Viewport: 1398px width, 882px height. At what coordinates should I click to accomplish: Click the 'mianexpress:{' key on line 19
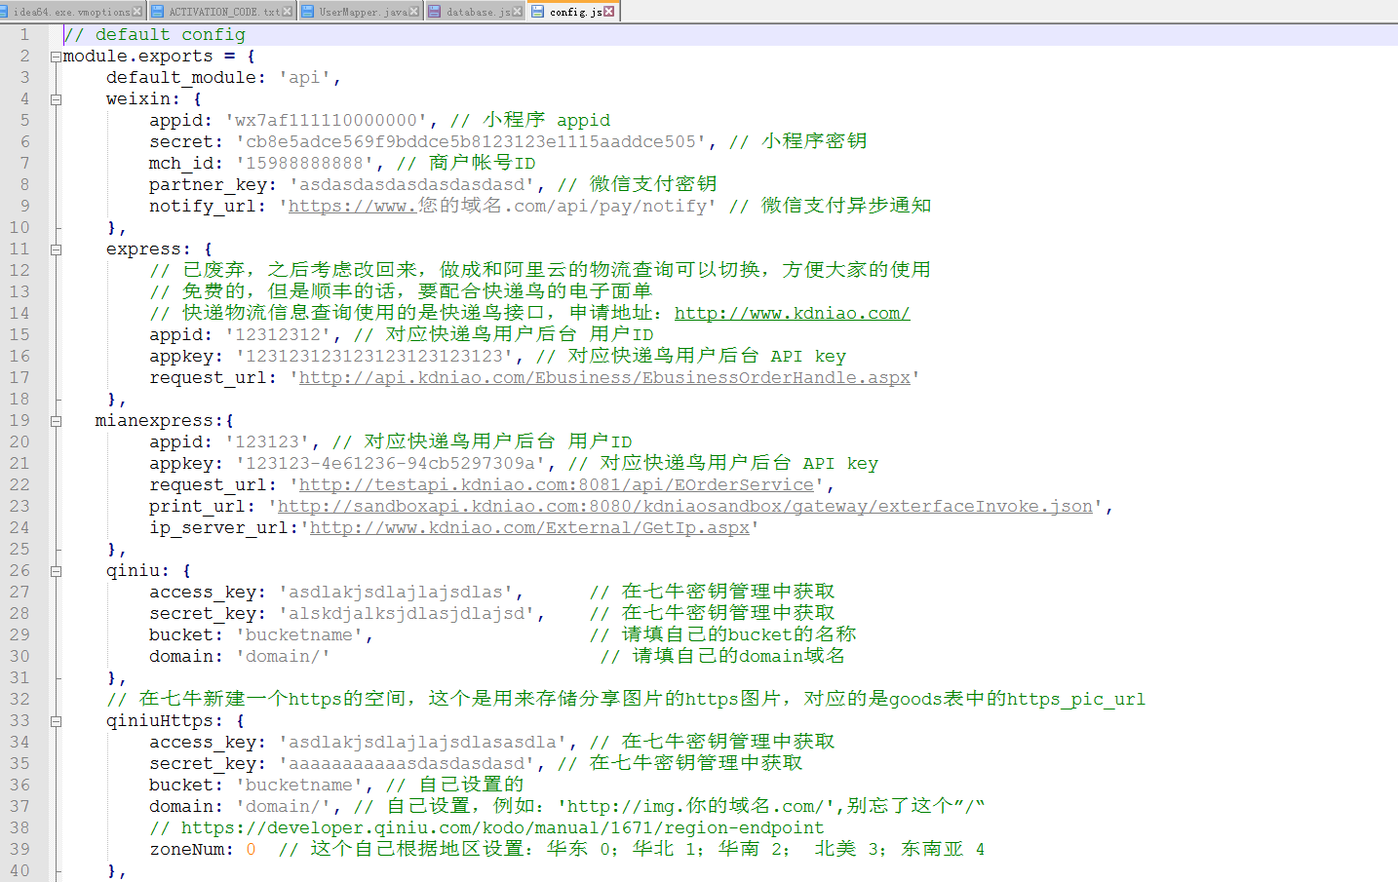point(165,420)
